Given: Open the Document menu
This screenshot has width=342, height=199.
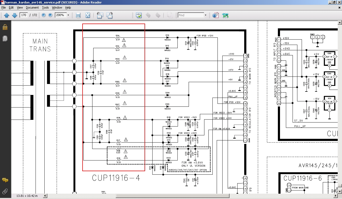Looking at the screenshot, I should pyautogui.click(x=32, y=8).
